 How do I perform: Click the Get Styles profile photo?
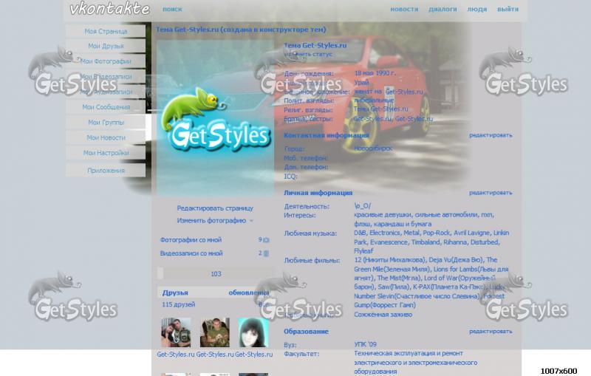[x=214, y=118]
